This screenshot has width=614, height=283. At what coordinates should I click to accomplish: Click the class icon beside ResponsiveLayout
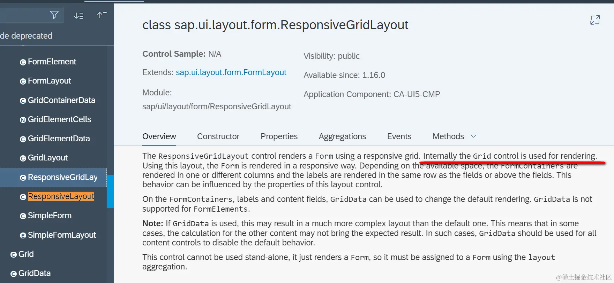pos(23,197)
